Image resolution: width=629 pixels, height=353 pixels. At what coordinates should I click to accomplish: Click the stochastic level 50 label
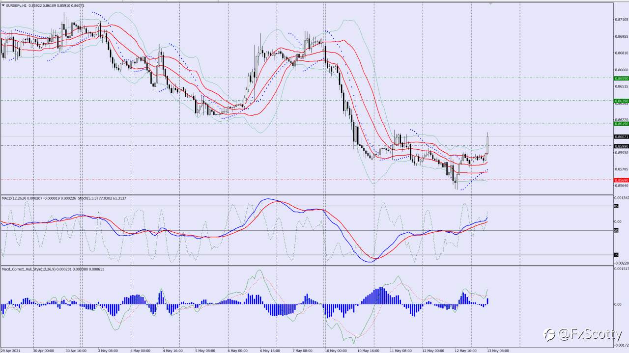pos(616,230)
